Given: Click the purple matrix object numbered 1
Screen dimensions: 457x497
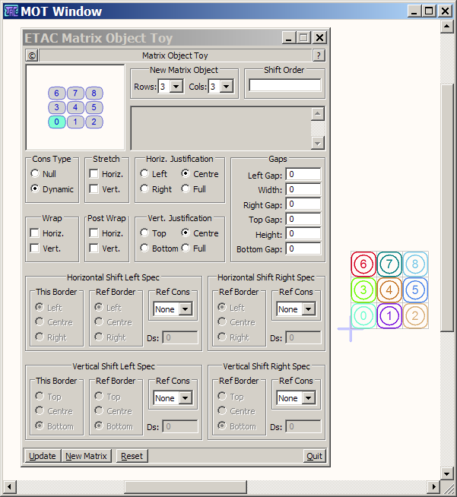Looking at the screenshot, I should click(x=389, y=315).
